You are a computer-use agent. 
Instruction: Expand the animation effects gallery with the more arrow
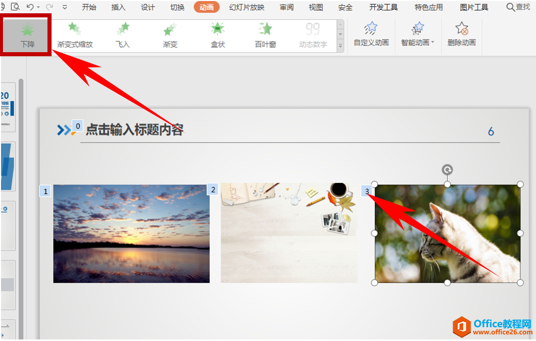coord(339,46)
